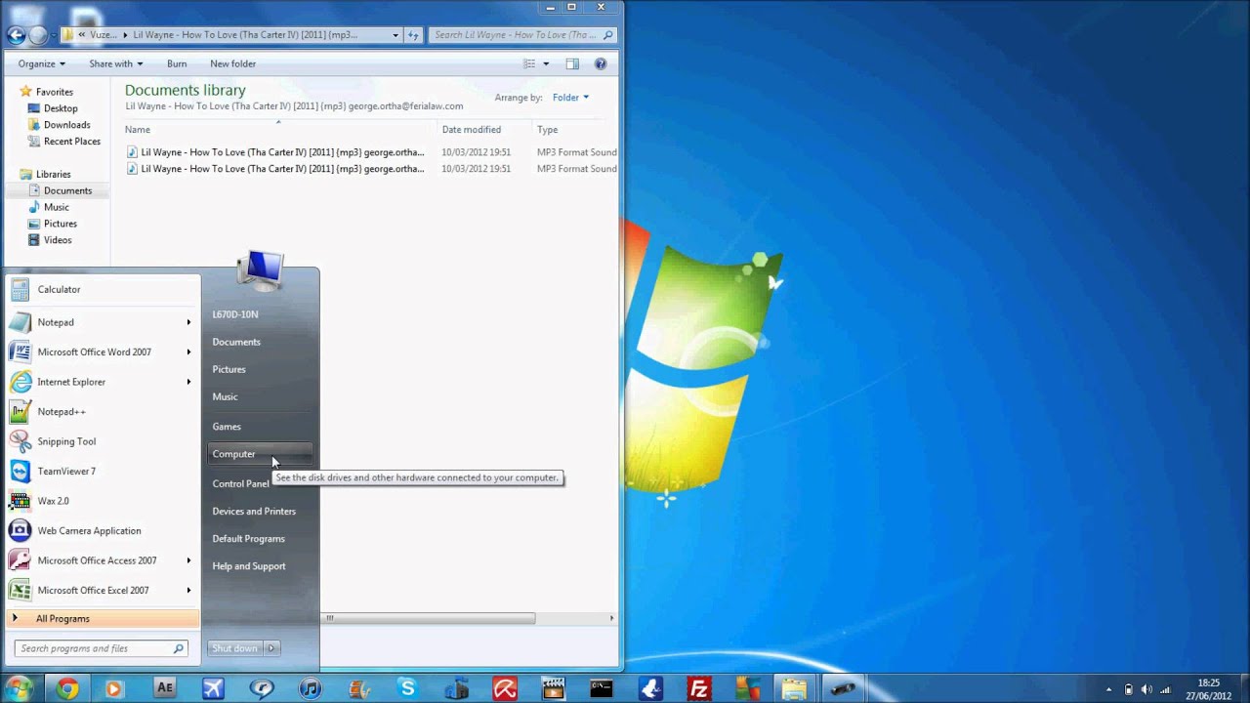Viewport: 1250px width, 703px height.
Task: Create a New folder in Explorer
Action: click(233, 63)
